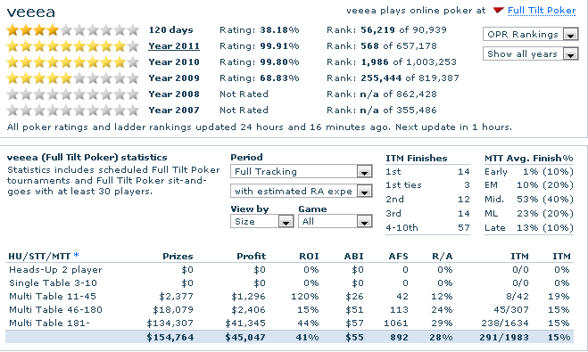588x352 pixels.
Task: Click the 120 days star rating row
Action: click(x=73, y=30)
